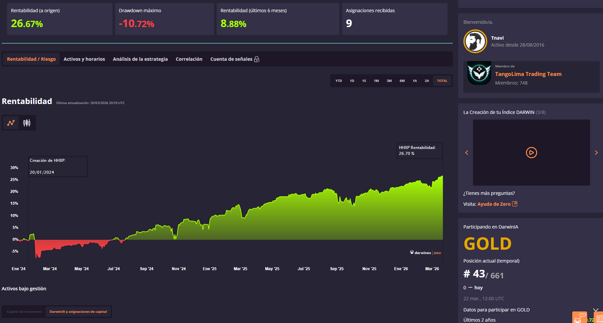Click the 22 mar., 12:00 UTC timestamp
This screenshot has width=603, height=323.
484,299
